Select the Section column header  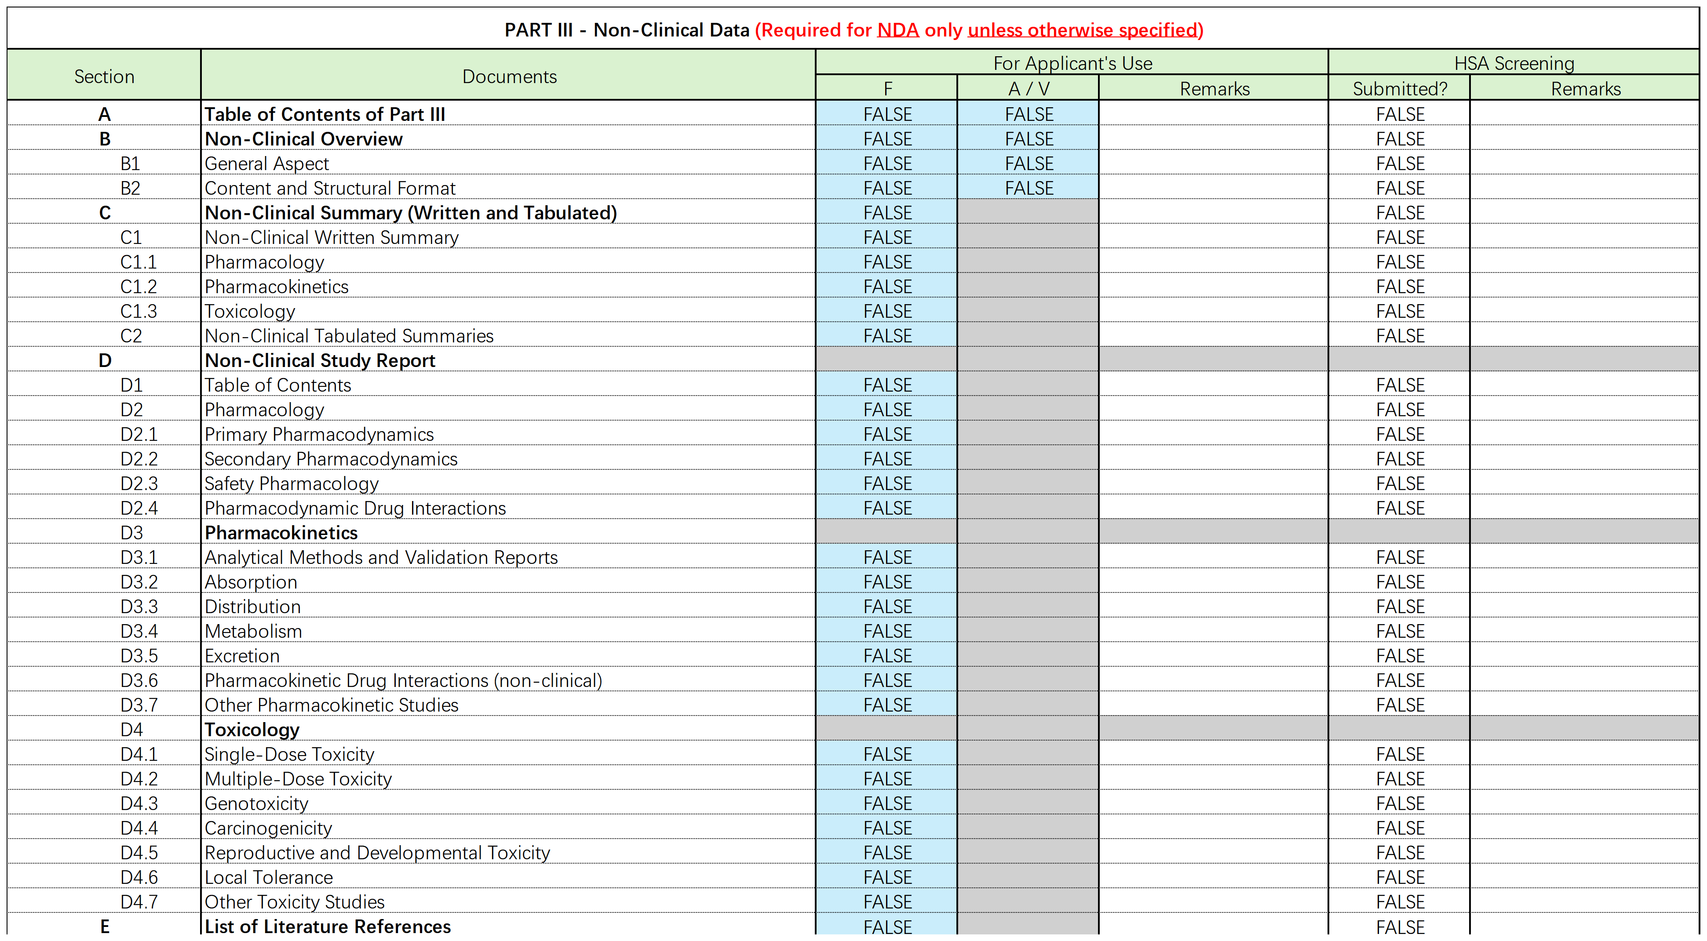(104, 76)
